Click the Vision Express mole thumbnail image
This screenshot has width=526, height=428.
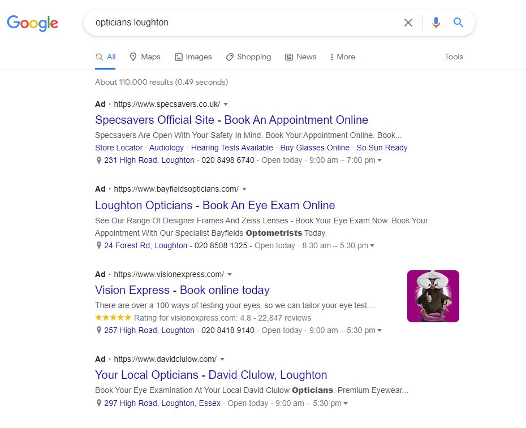433,296
